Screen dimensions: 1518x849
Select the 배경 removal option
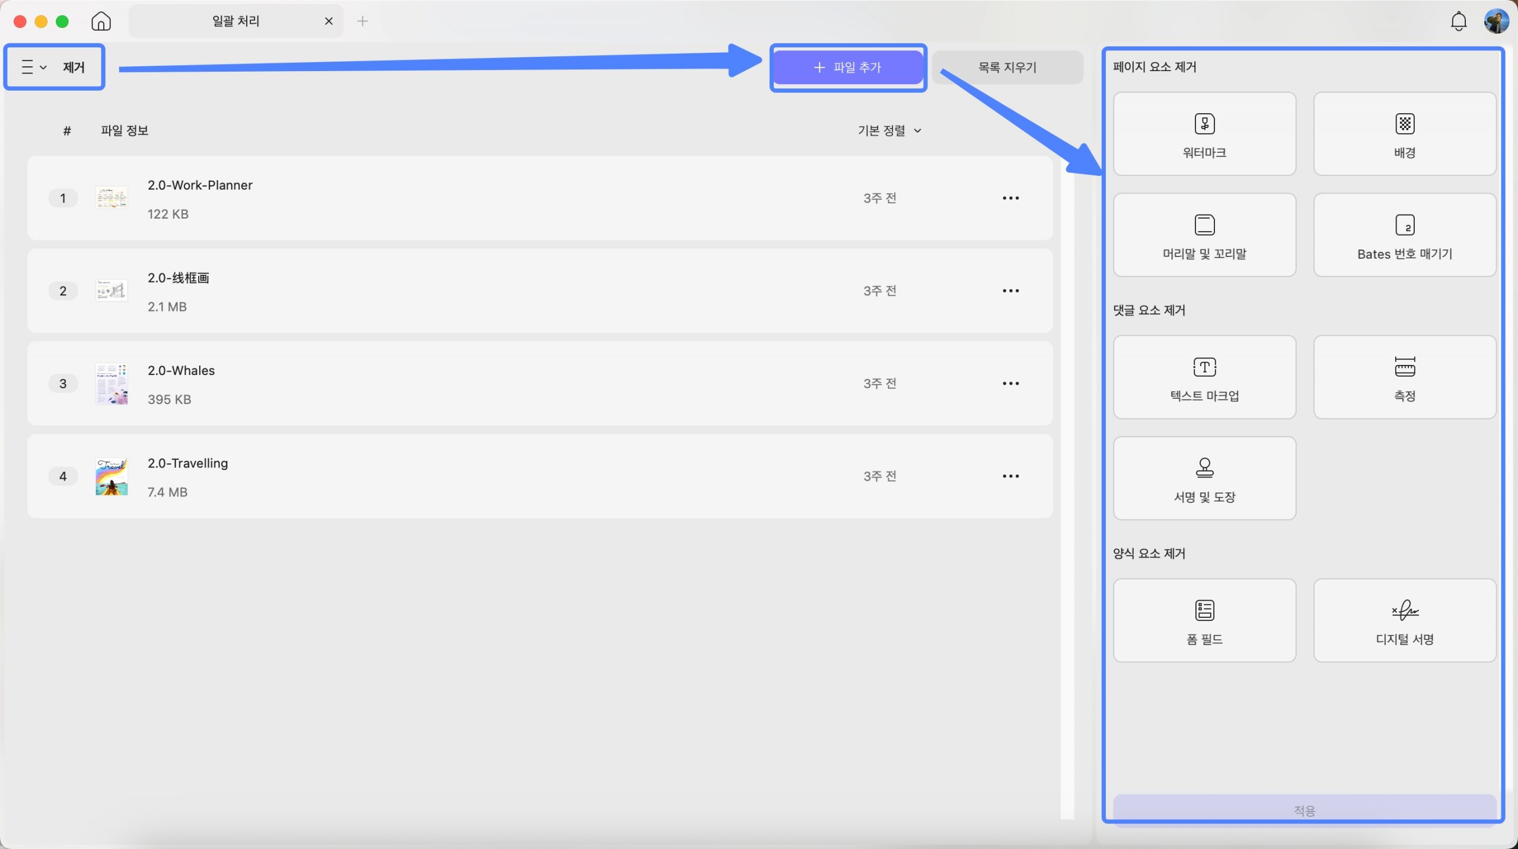tap(1404, 134)
